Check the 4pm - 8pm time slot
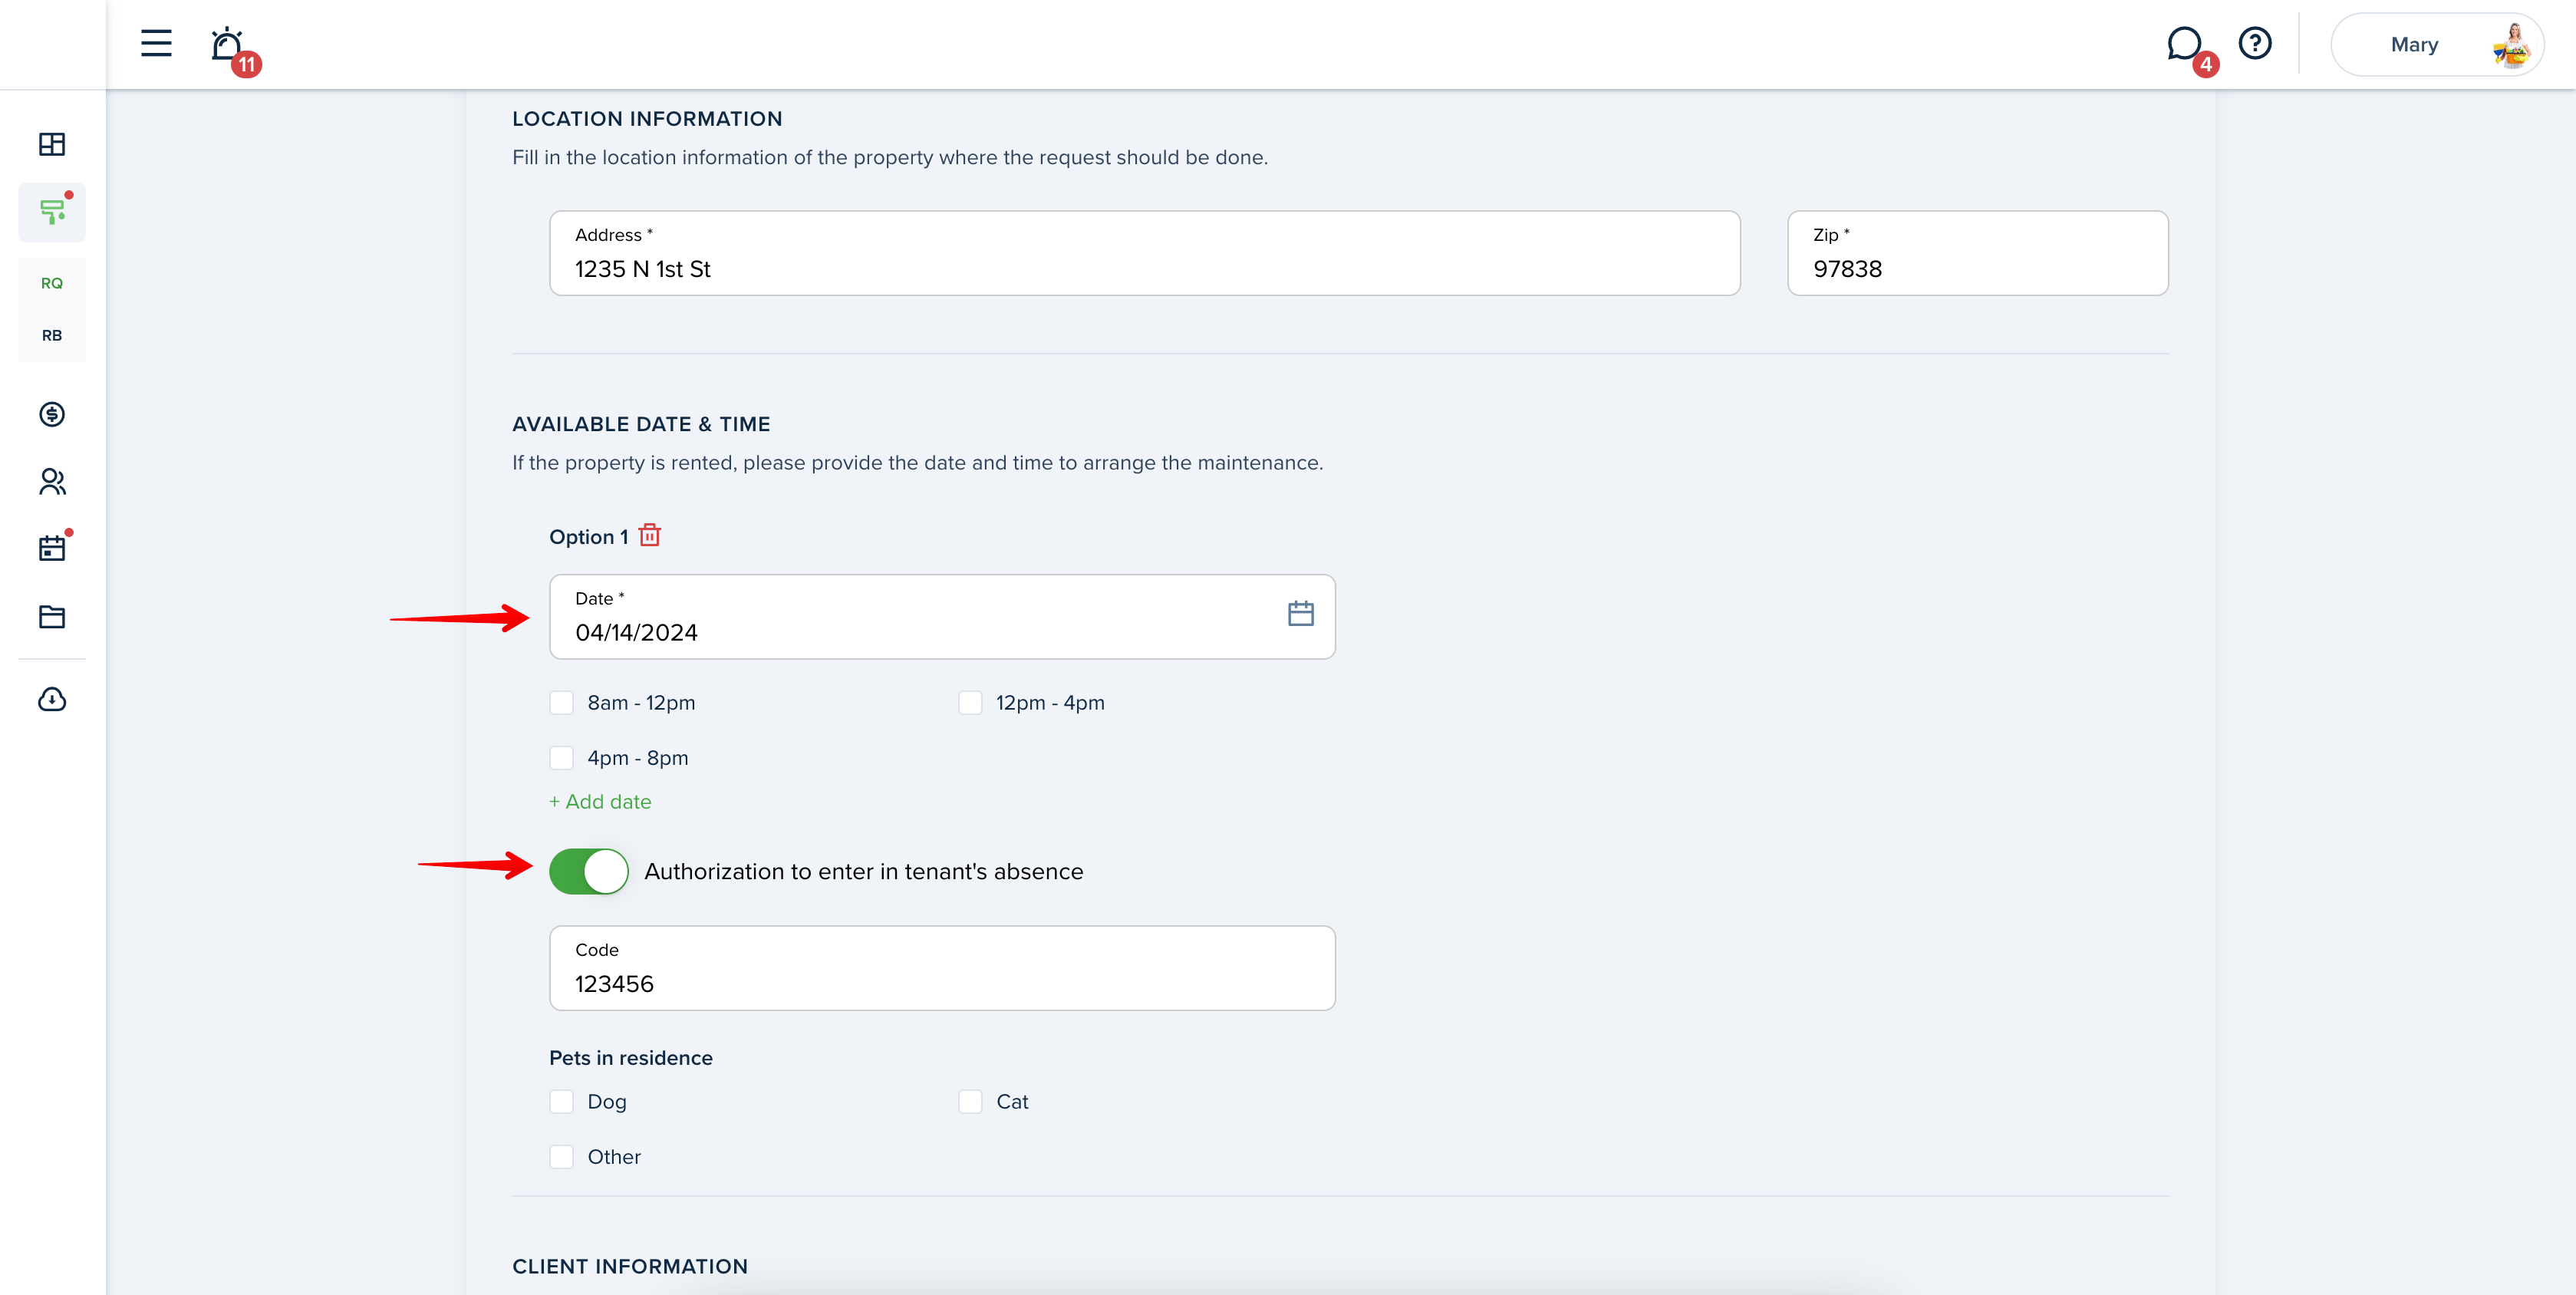Screen dimensions: 2576x1295 (x=562, y=758)
